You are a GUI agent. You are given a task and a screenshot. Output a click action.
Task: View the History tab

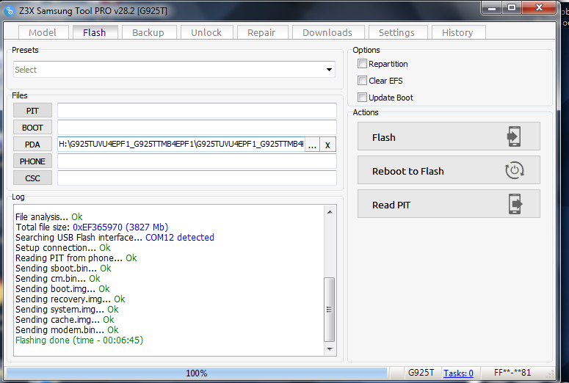458,32
